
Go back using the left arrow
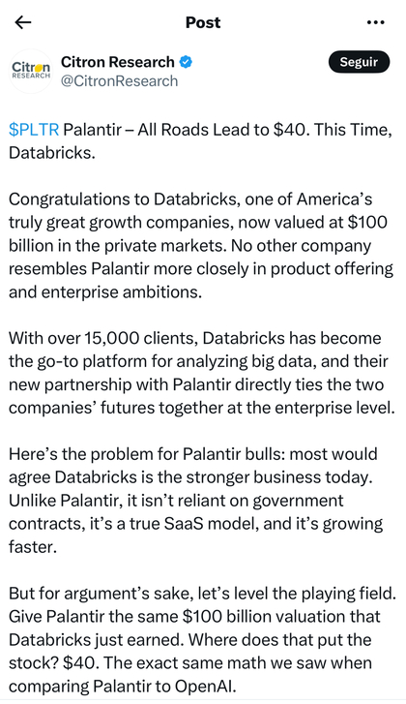(x=23, y=22)
